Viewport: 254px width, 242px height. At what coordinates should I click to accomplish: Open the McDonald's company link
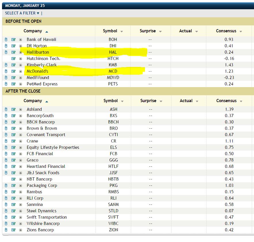(38, 71)
